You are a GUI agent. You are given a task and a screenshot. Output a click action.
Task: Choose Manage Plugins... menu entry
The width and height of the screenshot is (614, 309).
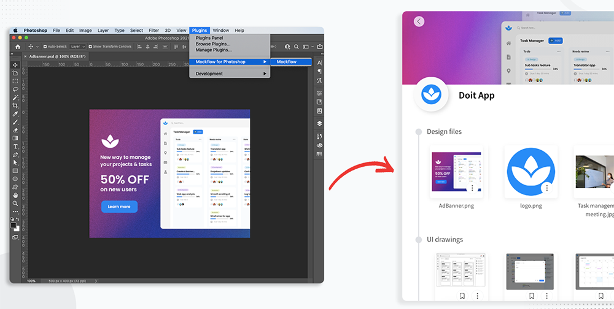214,50
